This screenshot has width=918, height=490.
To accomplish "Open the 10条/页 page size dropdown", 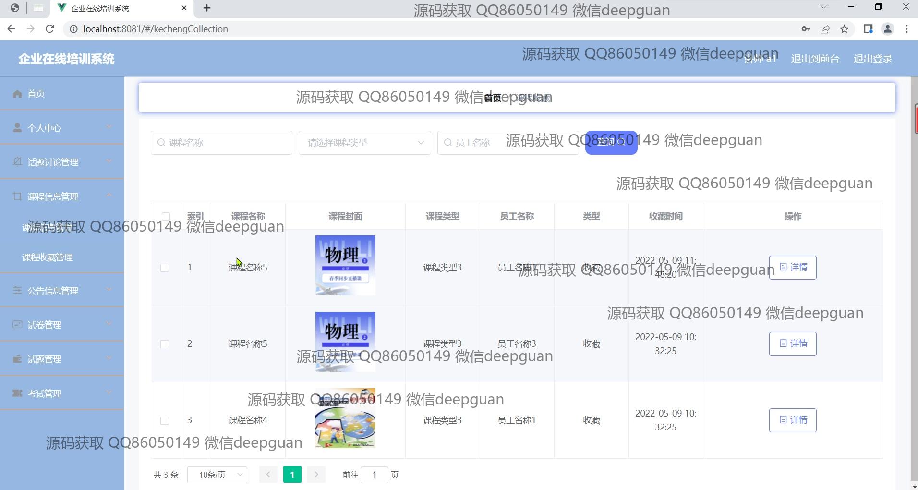I will tap(217, 475).
